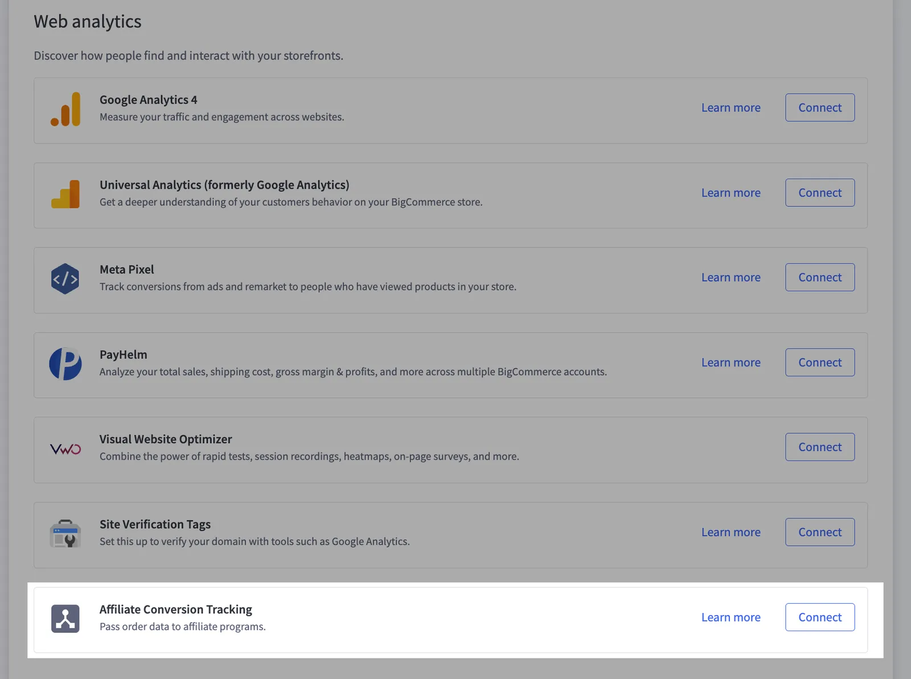Select the PayHelm title
The height and width of the screenshot is (679, 911).
[x=124, y=355]
